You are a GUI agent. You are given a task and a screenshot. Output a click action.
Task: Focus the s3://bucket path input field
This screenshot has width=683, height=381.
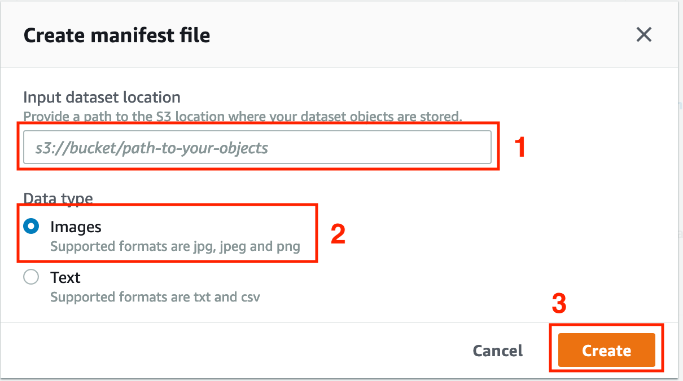(257, 148)
